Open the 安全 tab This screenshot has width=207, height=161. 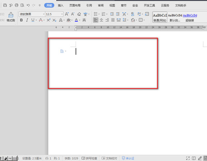point(135,6)
